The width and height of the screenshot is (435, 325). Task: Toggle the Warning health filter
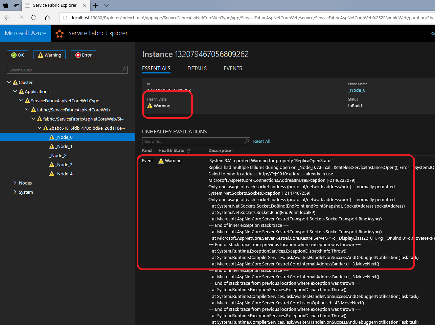coord(50,55)
